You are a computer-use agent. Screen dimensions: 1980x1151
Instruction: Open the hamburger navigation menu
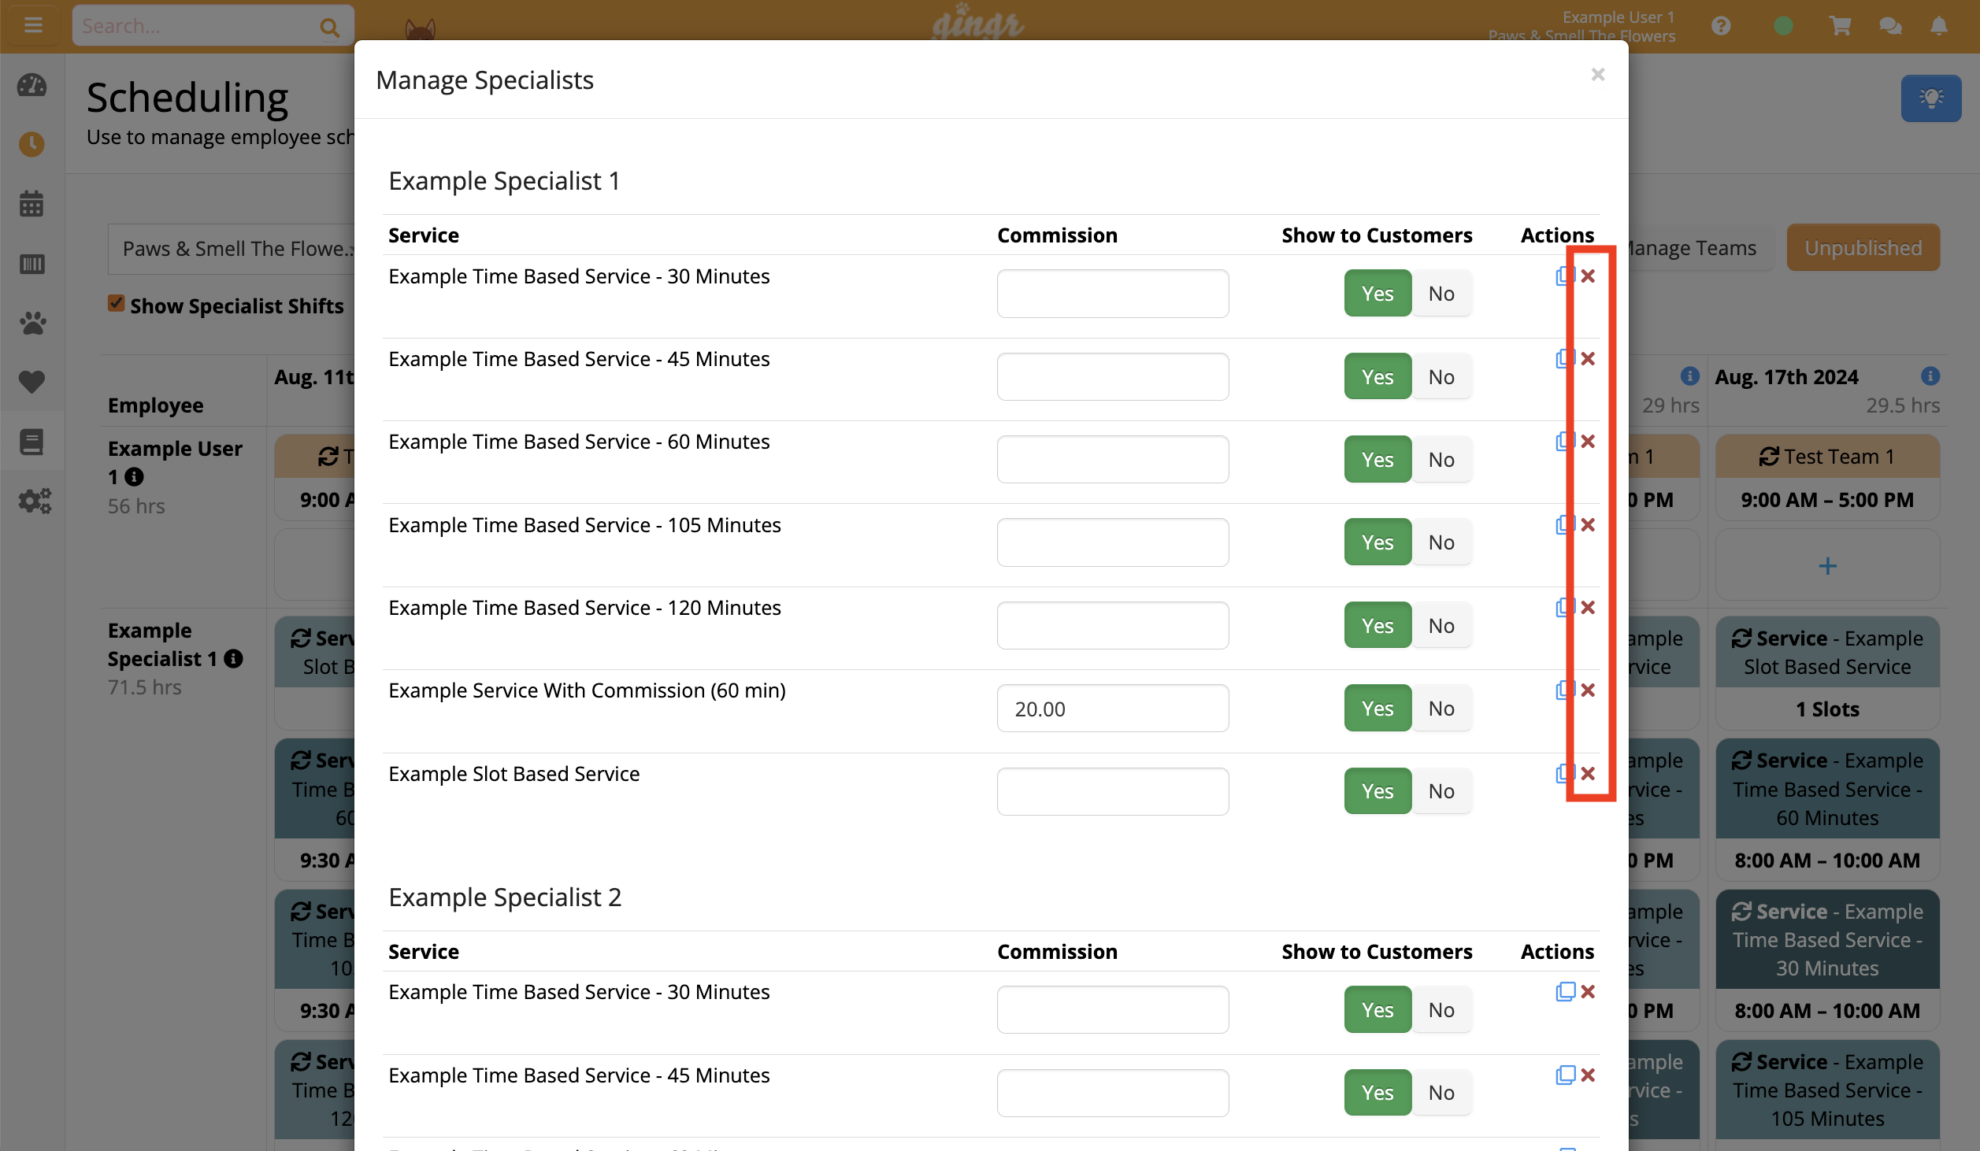click(x=33, y=24)
